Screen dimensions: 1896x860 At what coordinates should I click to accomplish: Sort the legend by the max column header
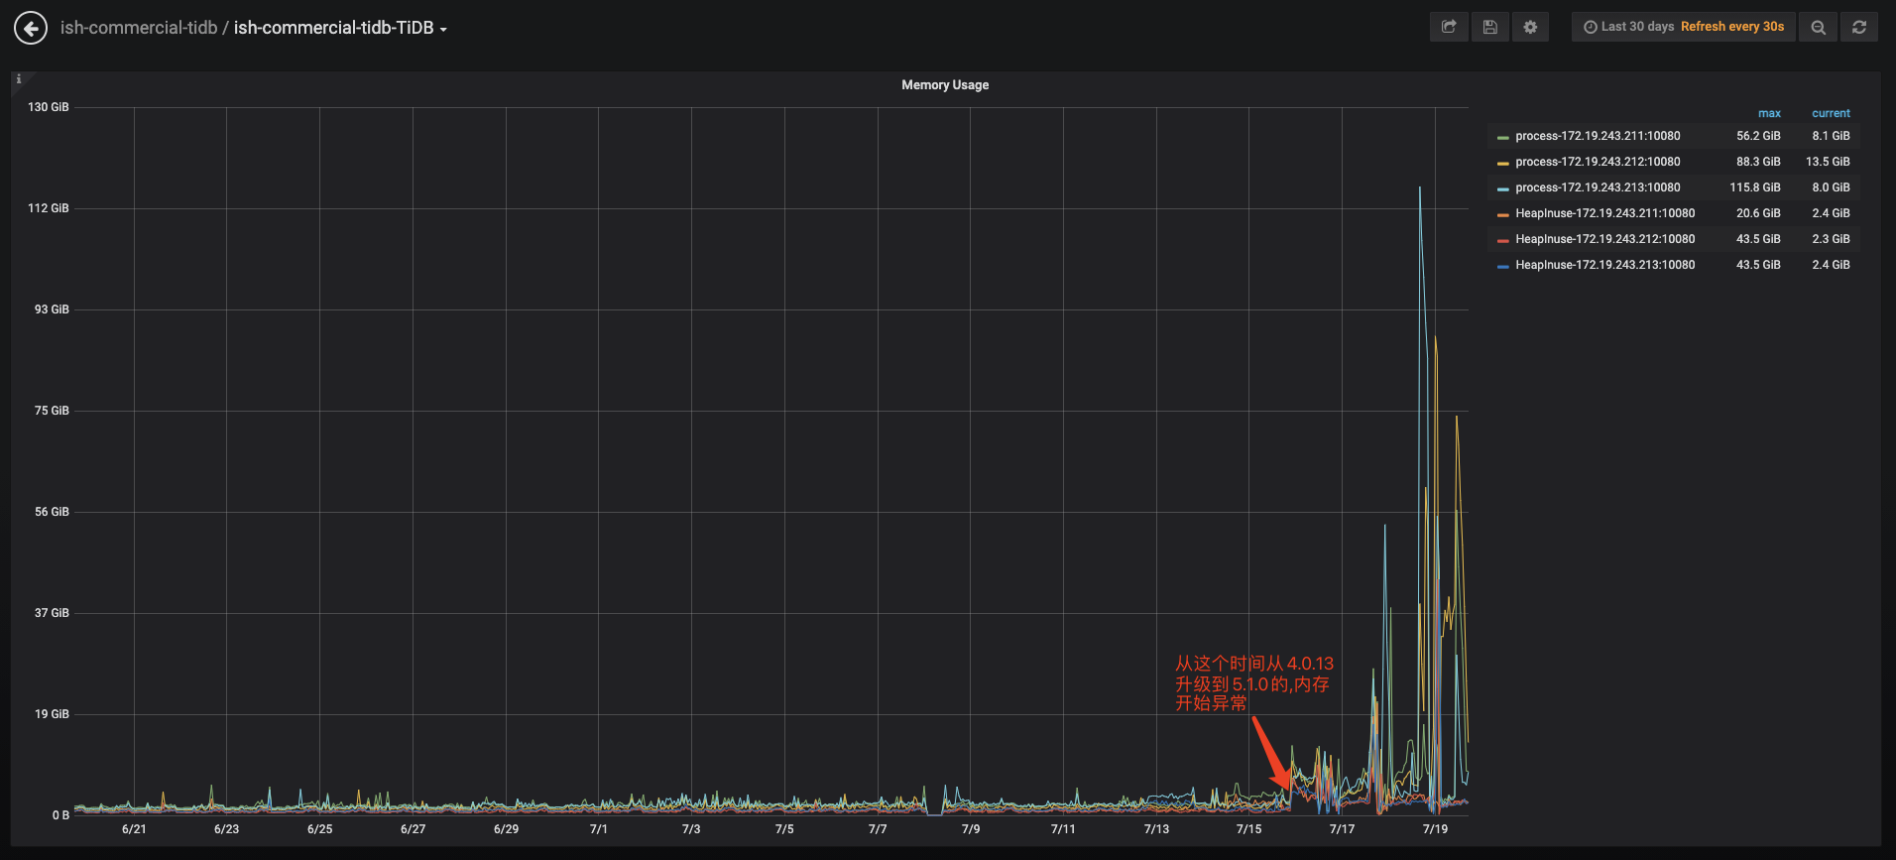tap(1769, 113)
